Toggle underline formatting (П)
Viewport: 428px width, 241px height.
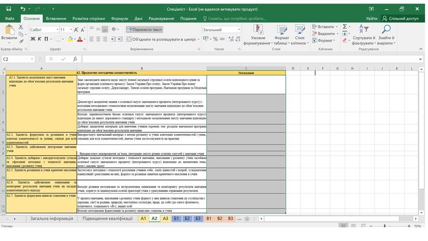tap(46, 39)
